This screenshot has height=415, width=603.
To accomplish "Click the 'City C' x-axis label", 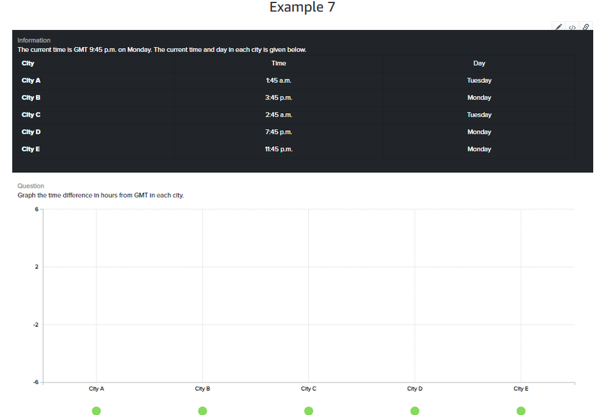I will [x=308, y=389].
